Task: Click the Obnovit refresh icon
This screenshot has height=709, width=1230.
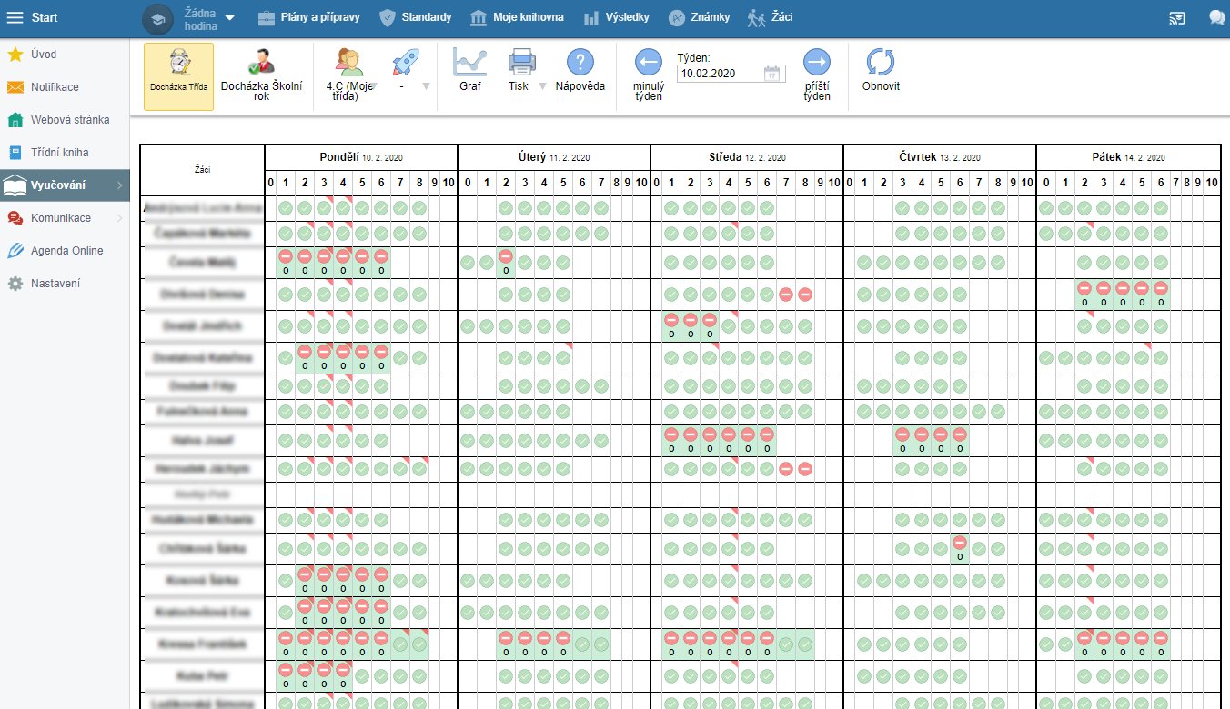Action: point(881,64)
